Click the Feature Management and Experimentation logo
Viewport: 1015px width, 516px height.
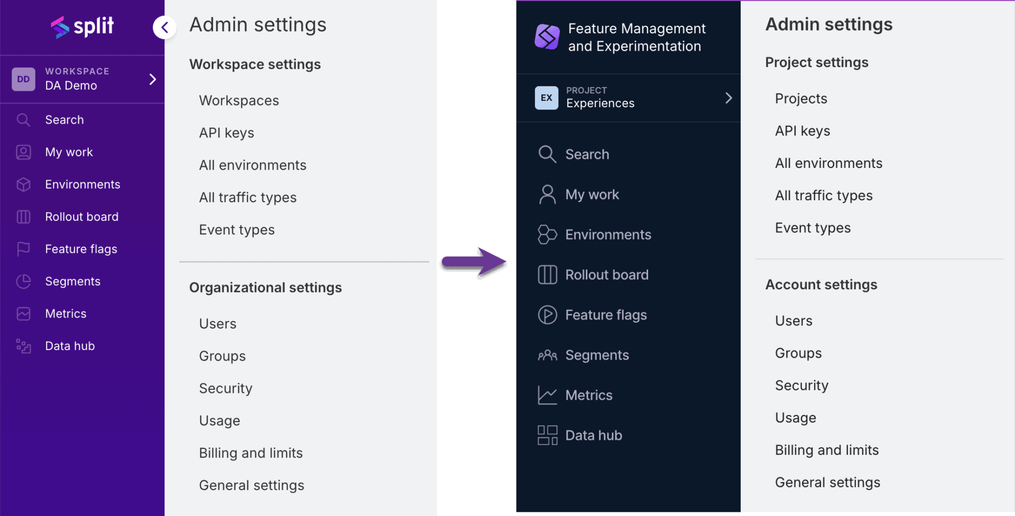click(547, 37)
